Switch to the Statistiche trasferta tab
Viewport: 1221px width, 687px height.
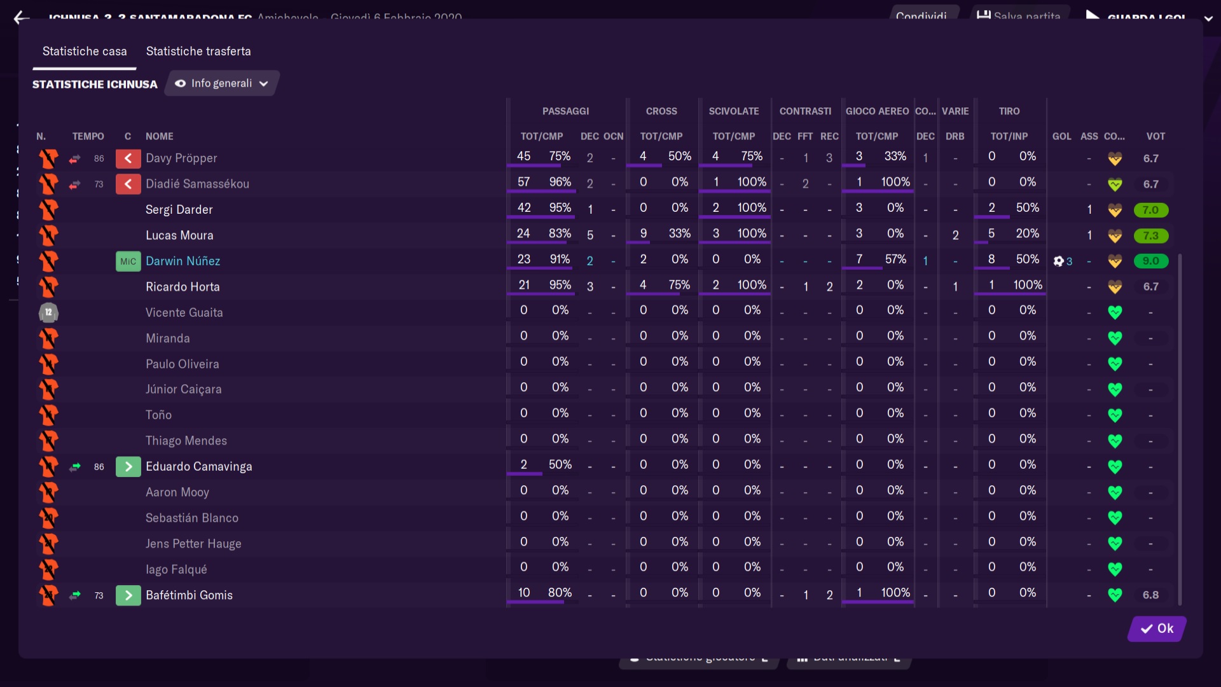click(198, 52)
